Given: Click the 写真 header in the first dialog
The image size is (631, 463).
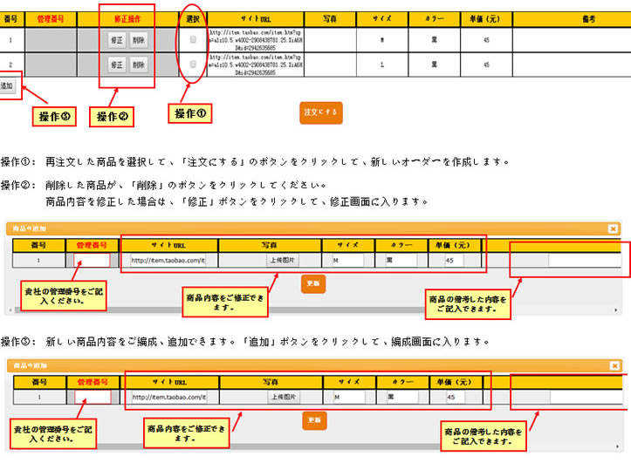Looking at the screenshot, I should [269, 245].
